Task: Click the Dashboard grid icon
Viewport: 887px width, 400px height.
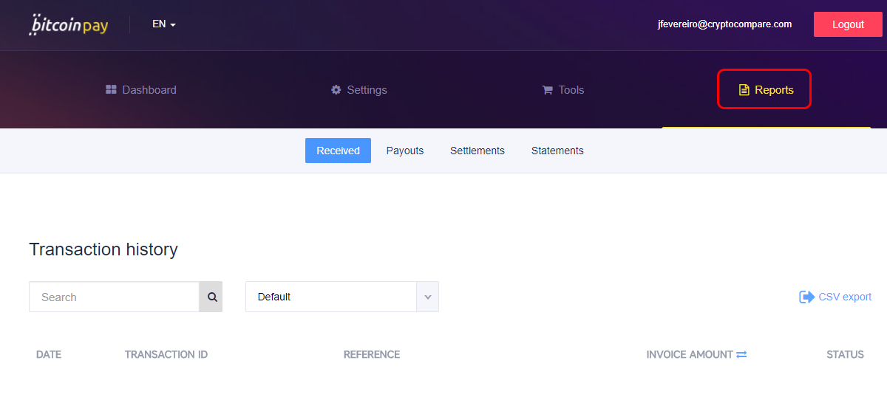Action: (x=111, y=90)
